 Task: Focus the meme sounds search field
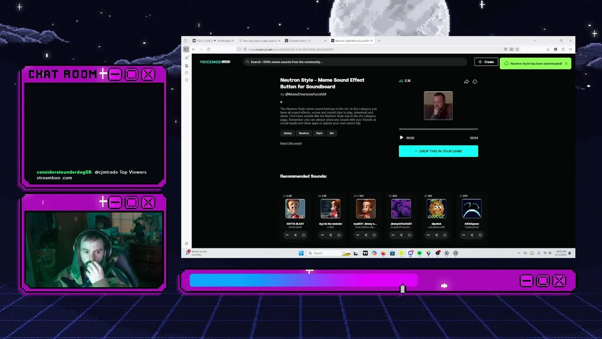pos(355,62)
